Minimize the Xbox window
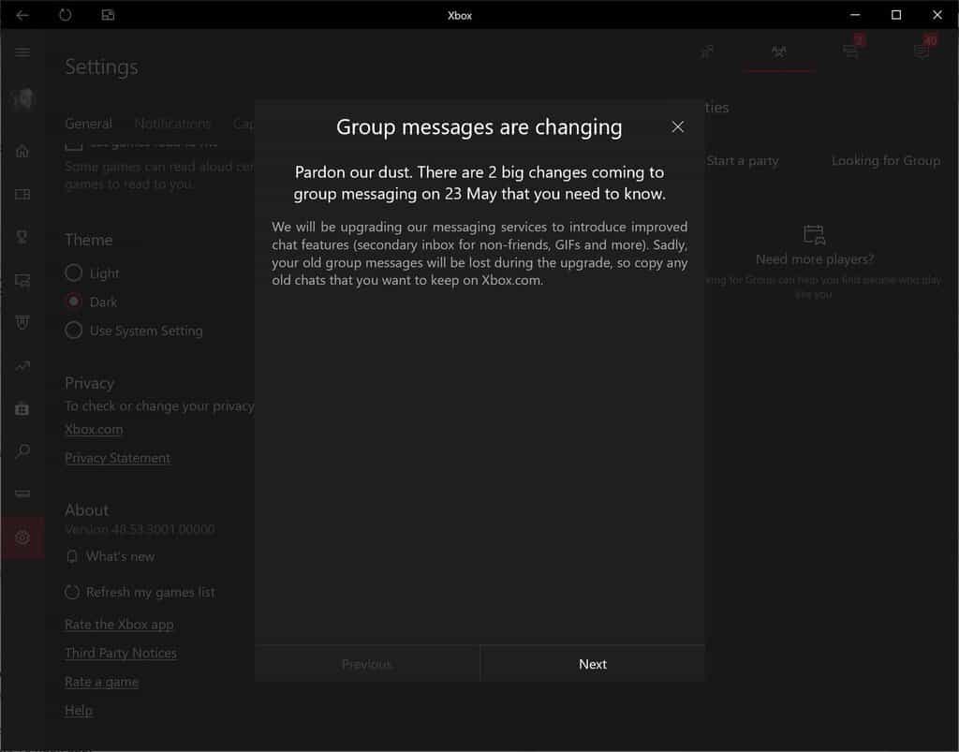The width and height of the screenshot is (959, 752). coord(855,15)
